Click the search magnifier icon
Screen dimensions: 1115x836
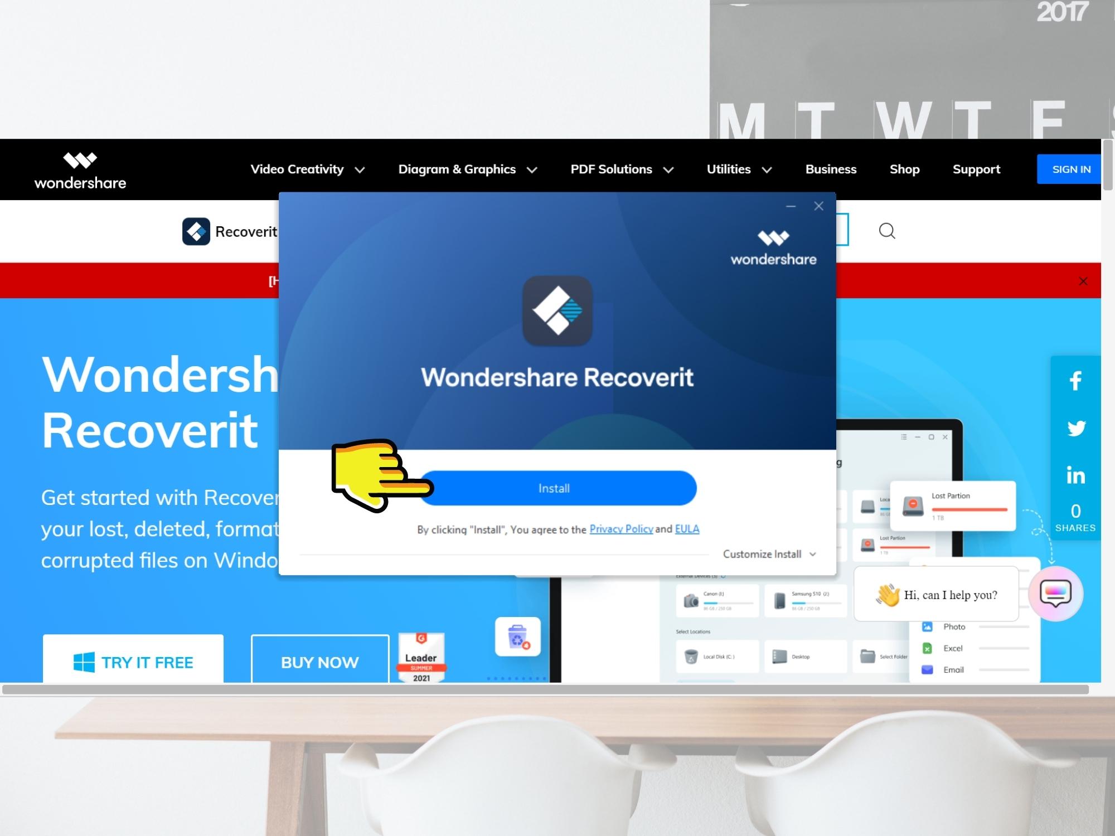point(886,230)
